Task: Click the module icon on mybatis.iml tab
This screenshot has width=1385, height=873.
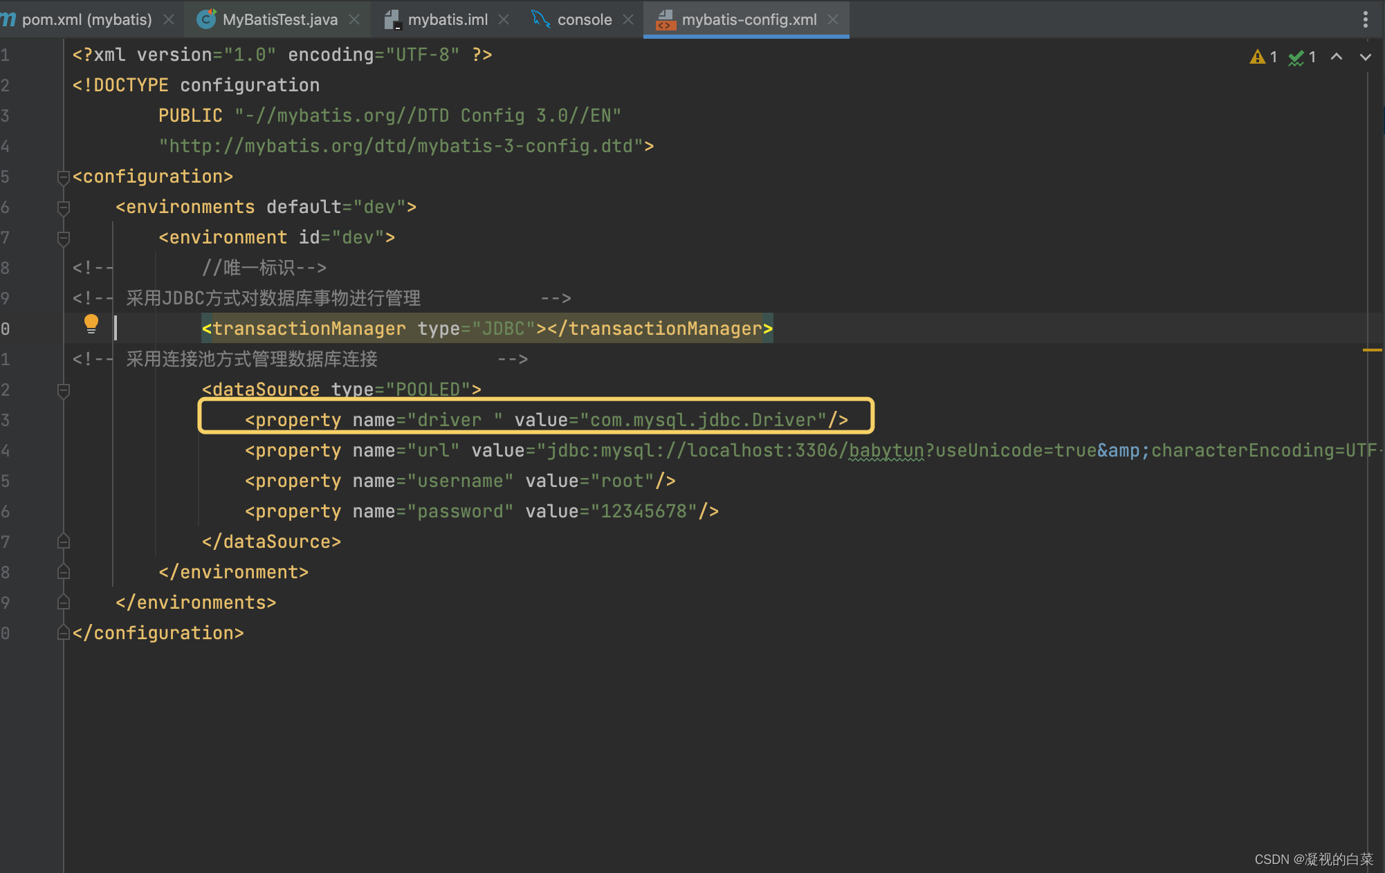Action: tap(394, 19)
